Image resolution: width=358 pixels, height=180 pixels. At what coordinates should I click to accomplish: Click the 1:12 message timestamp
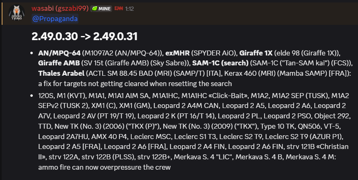130,9
